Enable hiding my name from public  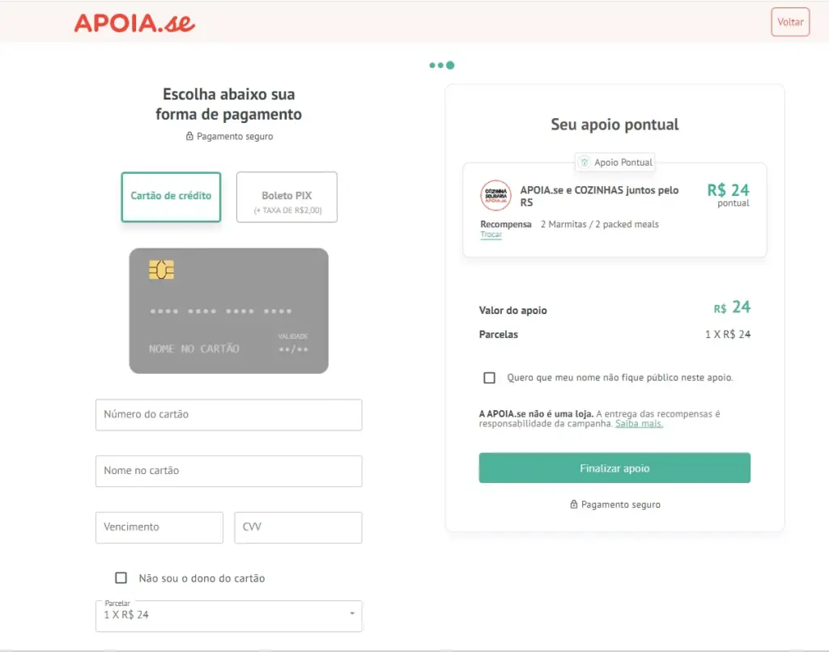click(x=489, y=378)
